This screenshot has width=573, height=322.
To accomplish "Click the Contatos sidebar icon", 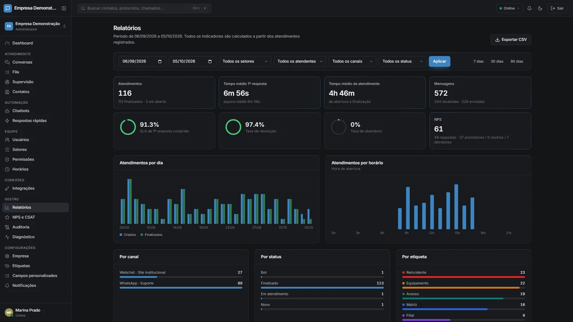I will pos(7,92).
